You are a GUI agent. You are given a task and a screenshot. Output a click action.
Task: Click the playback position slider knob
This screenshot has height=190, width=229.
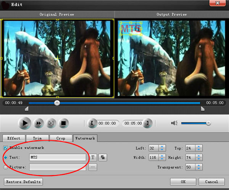[57, 103]
